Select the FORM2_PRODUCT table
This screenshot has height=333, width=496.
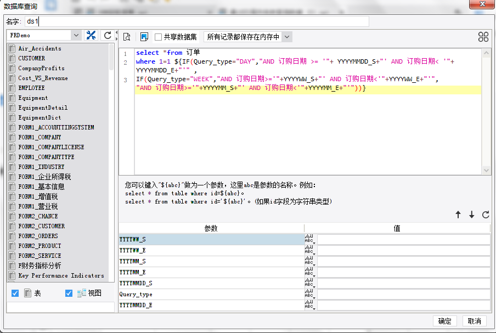[40, 246]
